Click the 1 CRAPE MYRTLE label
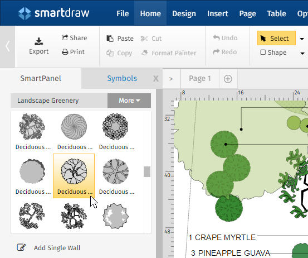Viewport: 308px width, 258px height. coord(222,237)
